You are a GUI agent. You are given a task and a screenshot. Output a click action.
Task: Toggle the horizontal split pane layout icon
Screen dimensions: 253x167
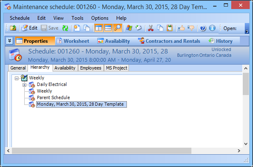click(108, 28)
